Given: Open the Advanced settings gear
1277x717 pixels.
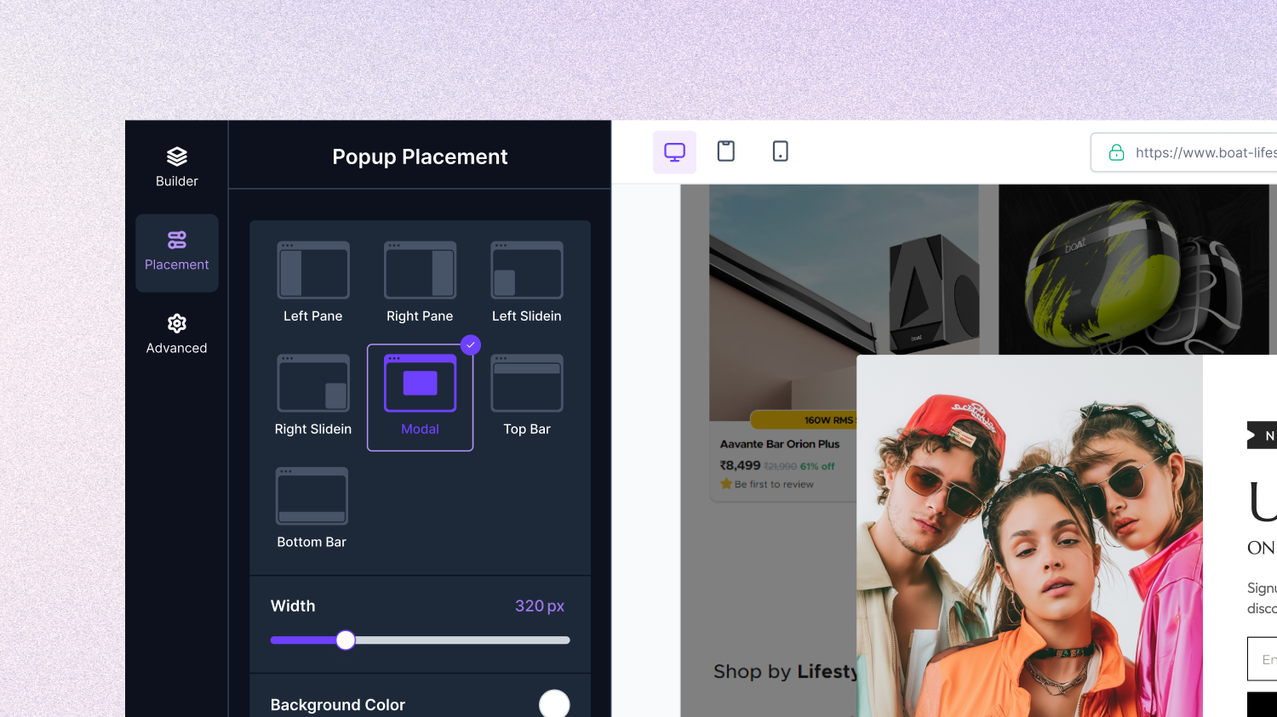Looking at the screenshot, I should point(176,324).
